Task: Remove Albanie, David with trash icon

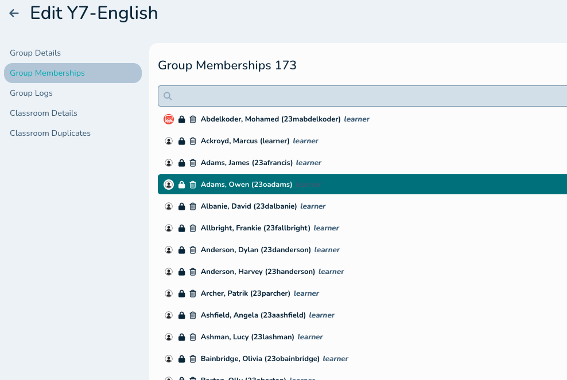Action: [193, 206]
